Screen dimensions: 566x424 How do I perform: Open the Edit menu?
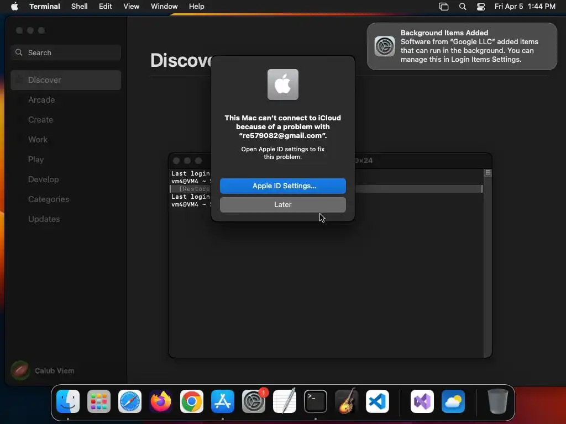106,7
